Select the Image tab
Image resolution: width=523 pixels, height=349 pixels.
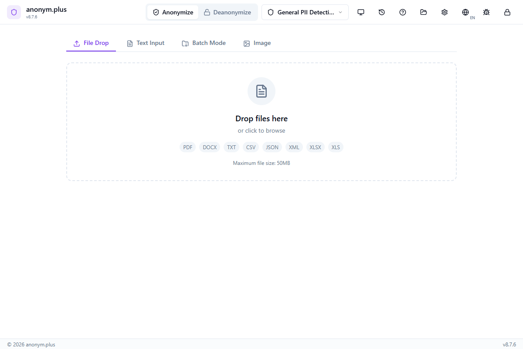pos(257,43)
